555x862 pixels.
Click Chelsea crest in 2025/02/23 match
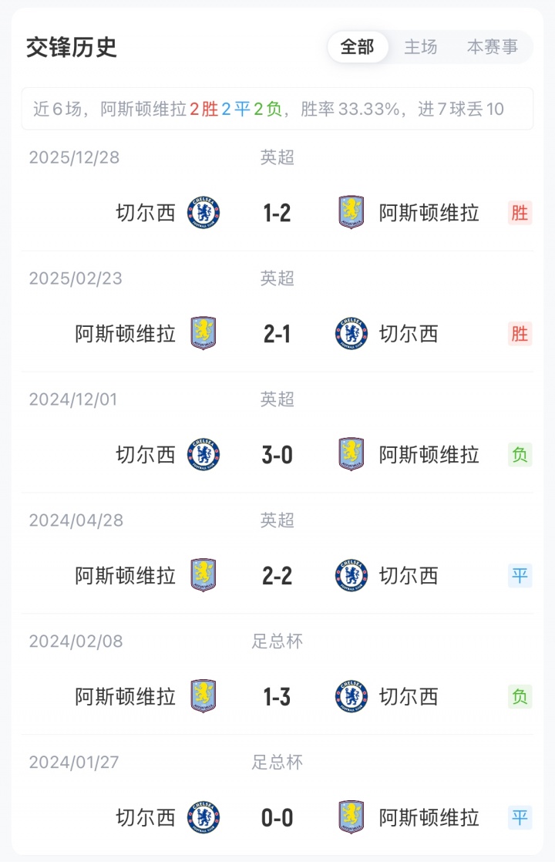[x=351, y=334]
